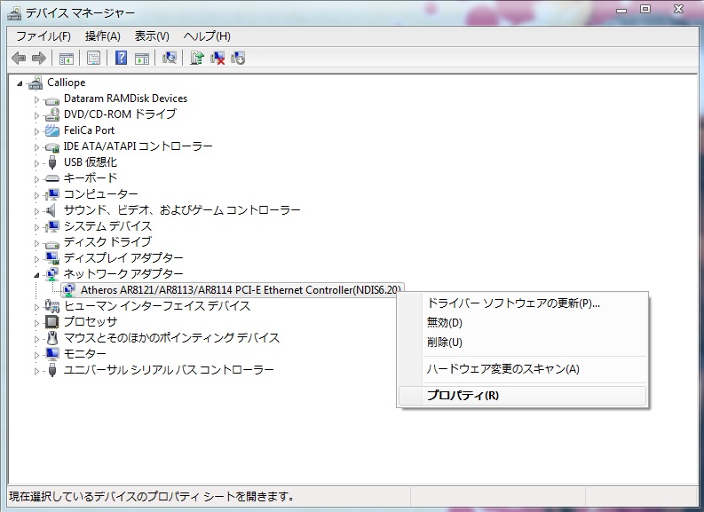Expand the Dataram RAMDisk Devices node

[x=36, y=99]
